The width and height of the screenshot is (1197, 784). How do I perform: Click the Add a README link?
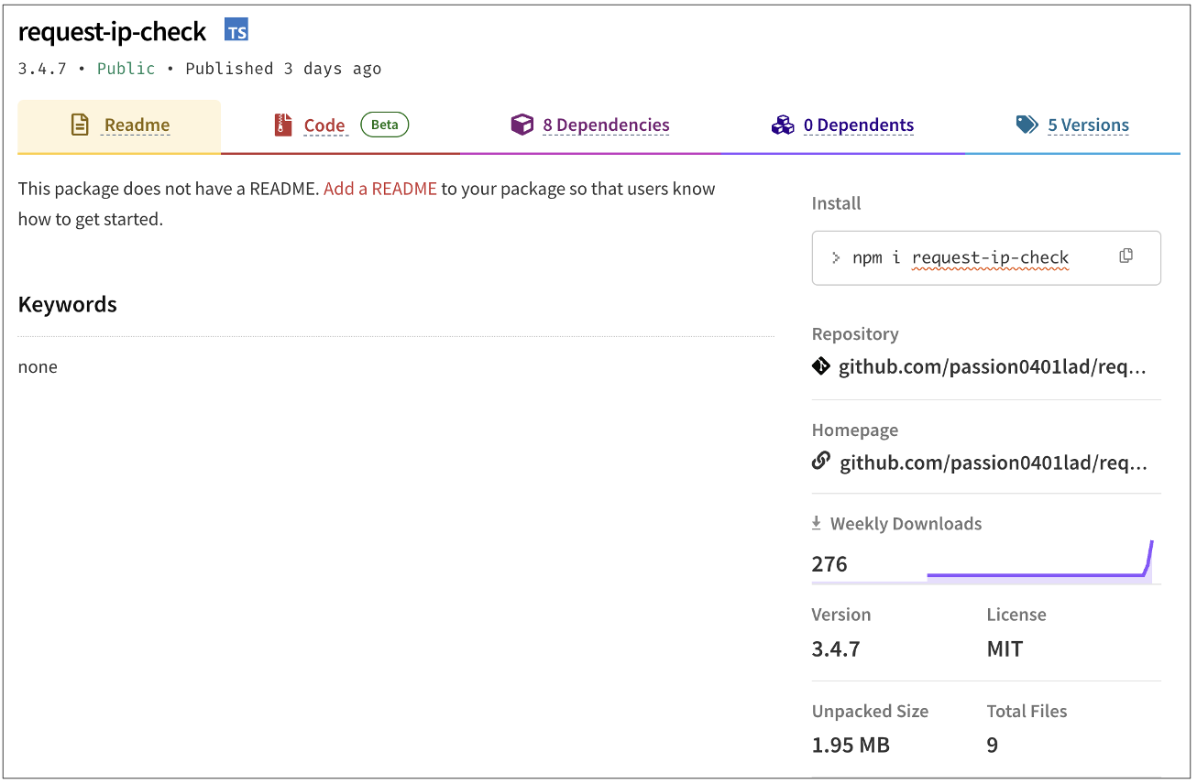click(380, 189)
